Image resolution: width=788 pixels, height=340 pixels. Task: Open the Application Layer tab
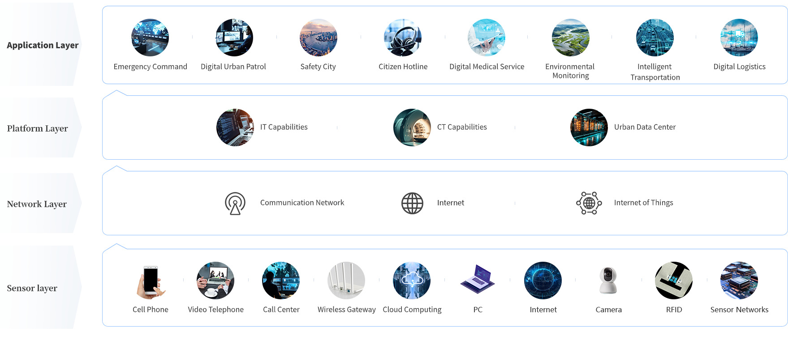[43, 45]
